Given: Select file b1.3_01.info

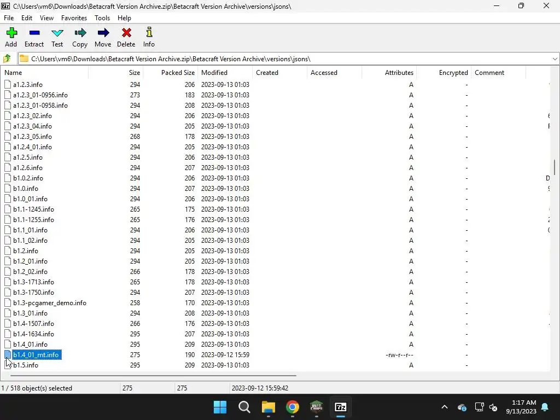Looking at the screenshot, I should point(31,313).
